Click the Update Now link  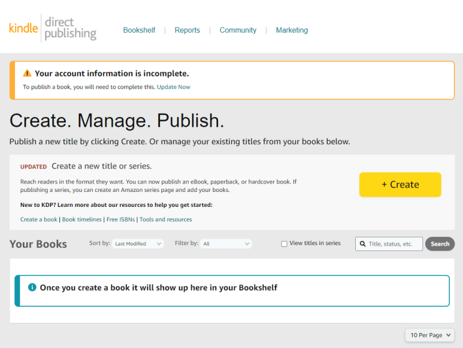pos(174,87)
